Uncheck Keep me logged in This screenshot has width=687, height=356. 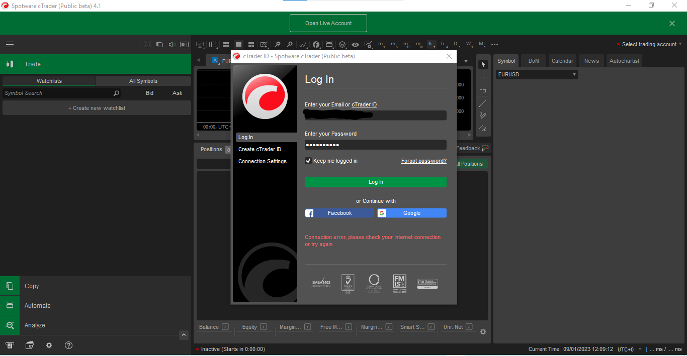point(308,161)
